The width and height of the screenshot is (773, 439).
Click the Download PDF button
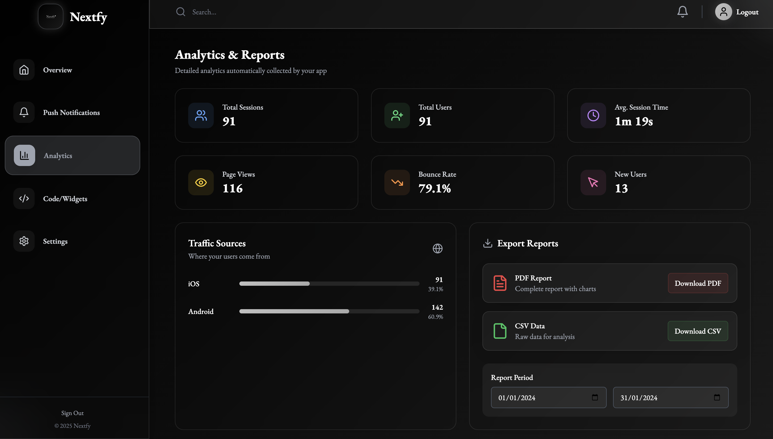click(x=698, y=283)
